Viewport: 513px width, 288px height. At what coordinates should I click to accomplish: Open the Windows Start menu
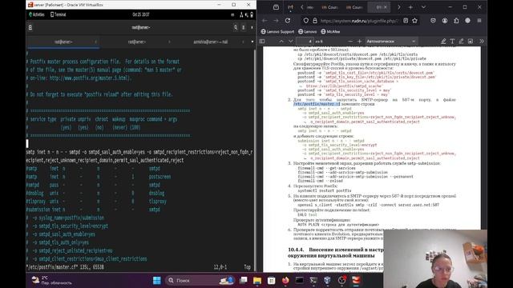(157, 280)
